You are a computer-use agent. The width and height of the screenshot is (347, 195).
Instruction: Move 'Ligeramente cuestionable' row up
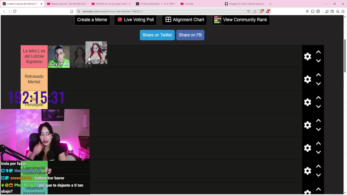tap(318, 166)
